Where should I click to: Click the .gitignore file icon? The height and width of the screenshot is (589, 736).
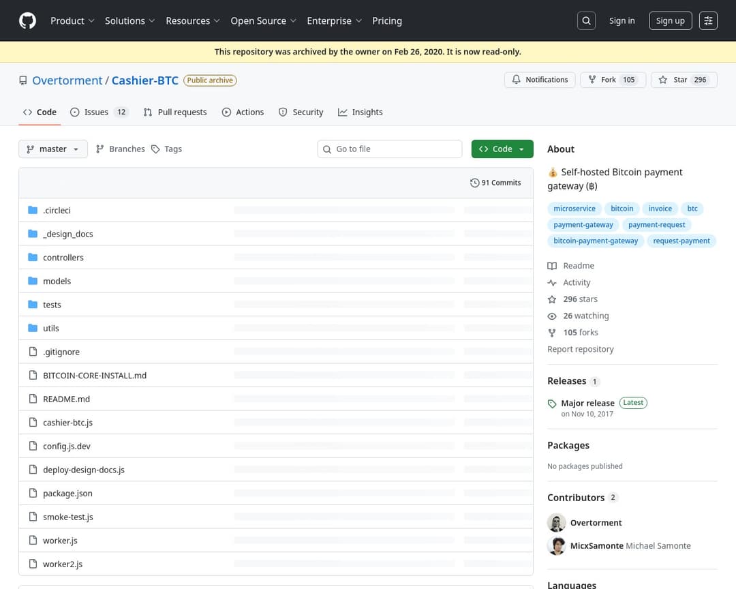click(x=33, y=351)
